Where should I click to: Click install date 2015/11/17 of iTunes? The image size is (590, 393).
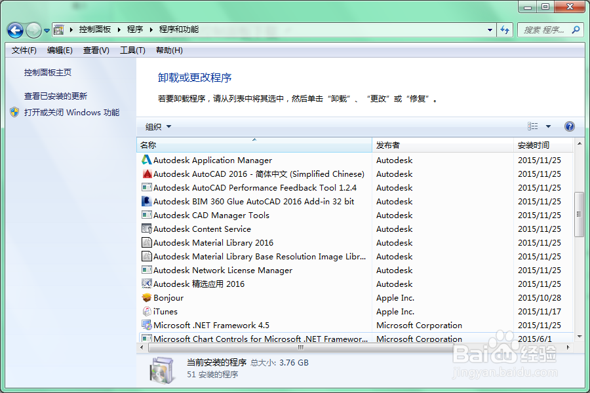point(540,312)
